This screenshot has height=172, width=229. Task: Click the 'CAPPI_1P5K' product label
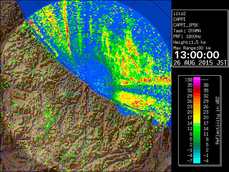(x=186, y=25)
